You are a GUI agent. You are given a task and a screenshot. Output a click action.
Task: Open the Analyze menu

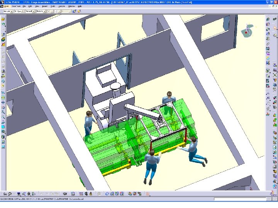pos(61,6)
